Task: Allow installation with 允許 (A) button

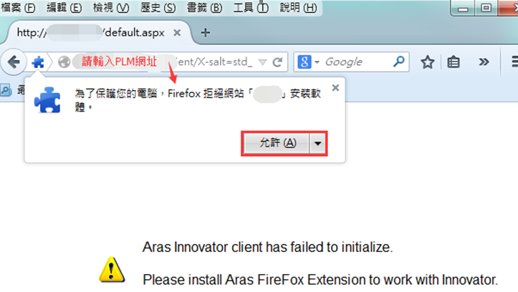Action: (x=277, y=143)
